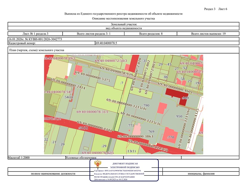
Task: Select the parcel labeled :7 on the map
Action: [x=121, y=83]
